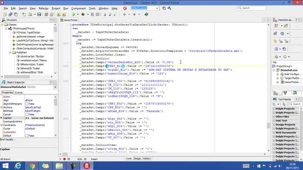Open the File menu

click(x=6, y=8)
